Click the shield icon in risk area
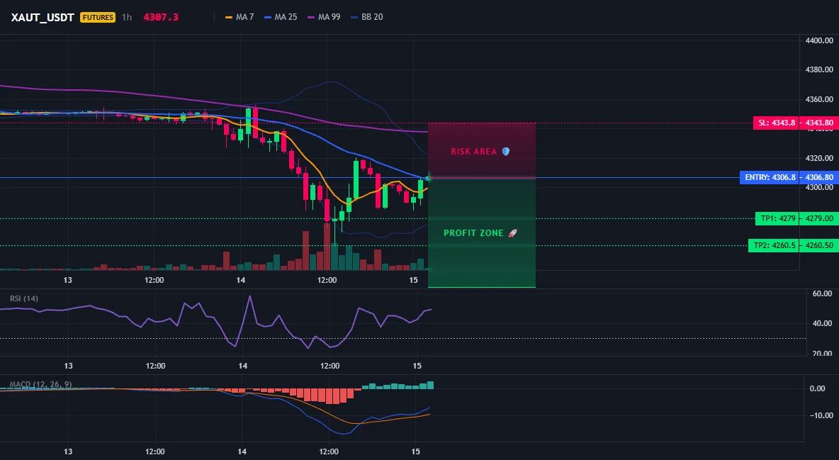Screen dimensions: 839x460 pyautogui.click(x=506, y=152)
